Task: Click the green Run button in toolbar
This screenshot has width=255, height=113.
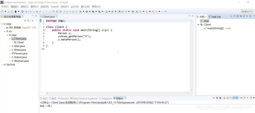Action: [87, 12]
